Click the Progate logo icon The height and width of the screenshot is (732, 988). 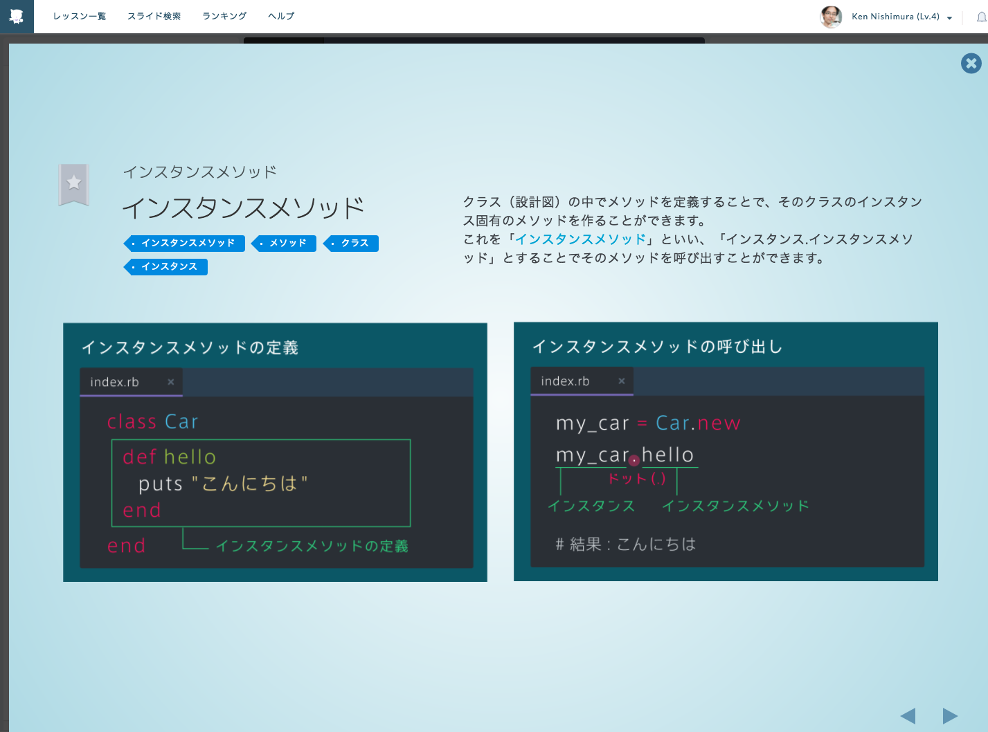pos(17,16)
